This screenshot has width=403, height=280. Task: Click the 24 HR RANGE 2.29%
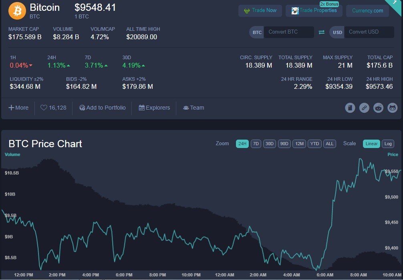[303, 87]
